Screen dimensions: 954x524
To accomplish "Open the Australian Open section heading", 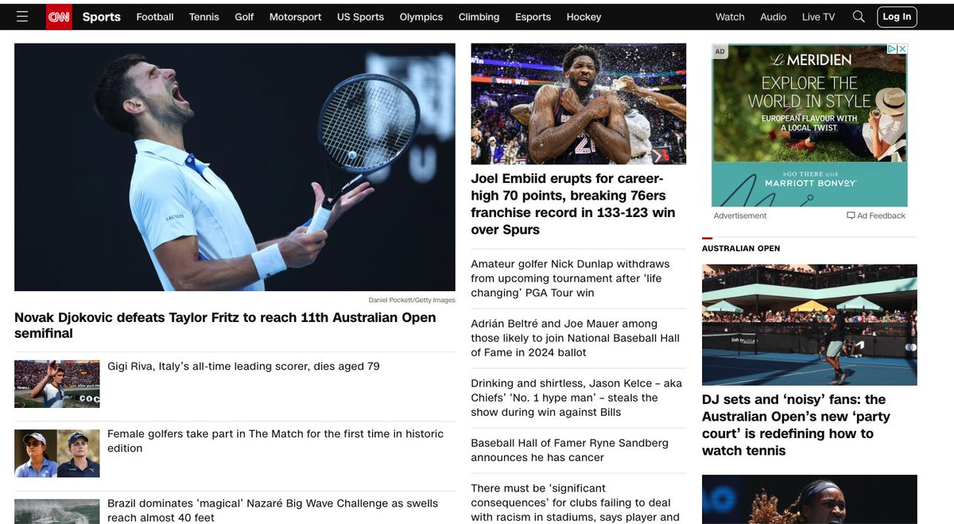I will point(741,248).
